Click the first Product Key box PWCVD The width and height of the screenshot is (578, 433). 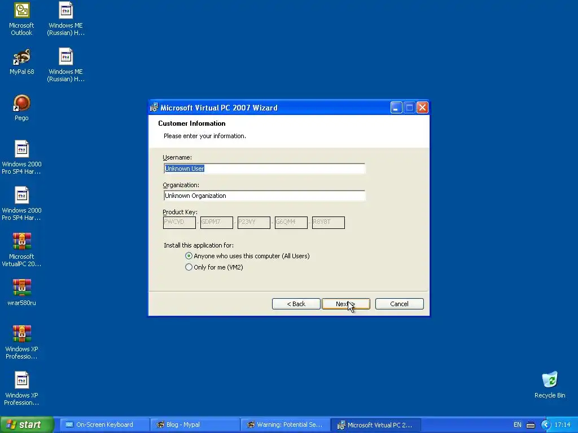pos(179,222)
